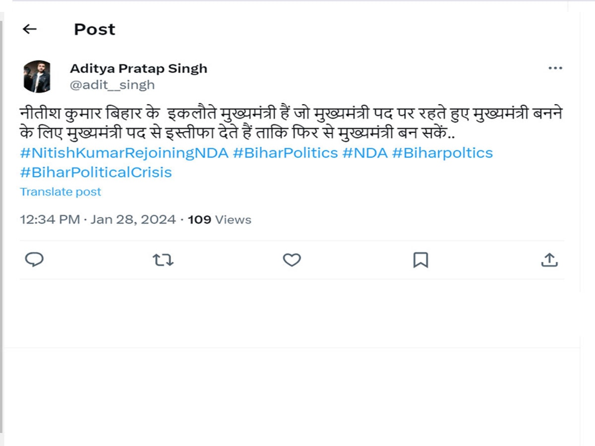Click the Post header title

click(94, 29)
